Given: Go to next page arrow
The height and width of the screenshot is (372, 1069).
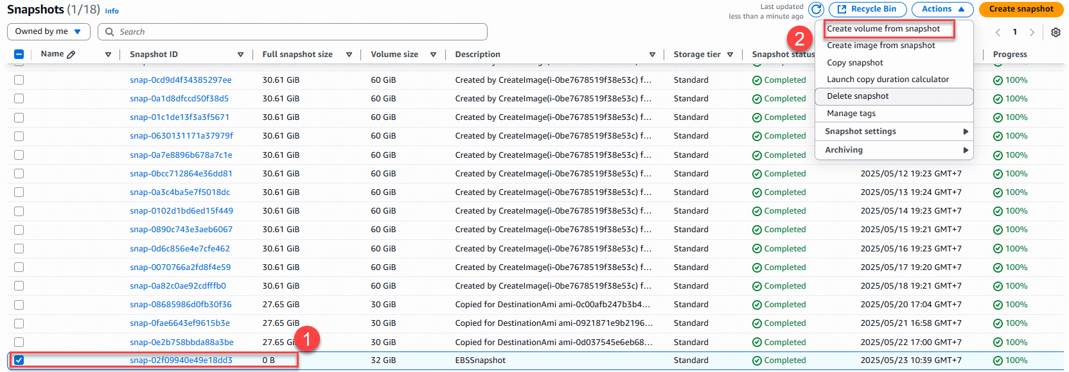Looking at the screenshot, I should pos(1032,32).
